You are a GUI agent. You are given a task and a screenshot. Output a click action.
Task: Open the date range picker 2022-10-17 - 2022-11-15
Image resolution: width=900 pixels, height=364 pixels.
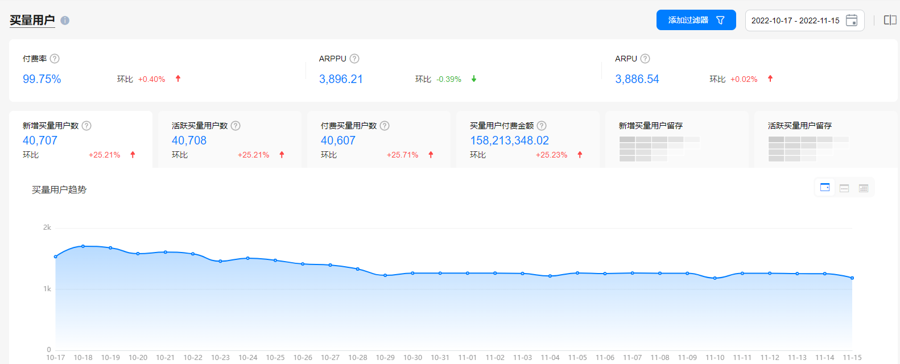[x=804, y=20]
